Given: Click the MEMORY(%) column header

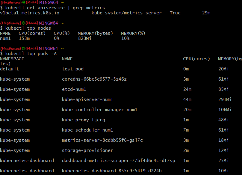Looking at the screenshot, I should pos(133,33).
